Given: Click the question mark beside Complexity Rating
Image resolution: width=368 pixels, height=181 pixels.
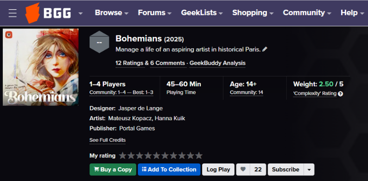Looking at the screenshot, I should click(341, 94).
